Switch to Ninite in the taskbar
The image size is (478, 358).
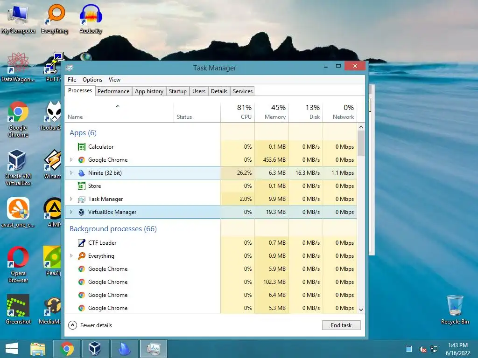point(124,349)
